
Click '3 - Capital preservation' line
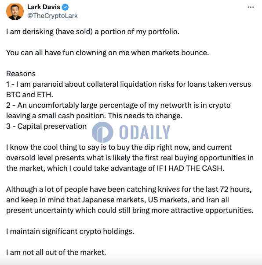click(x=46, y=127)
